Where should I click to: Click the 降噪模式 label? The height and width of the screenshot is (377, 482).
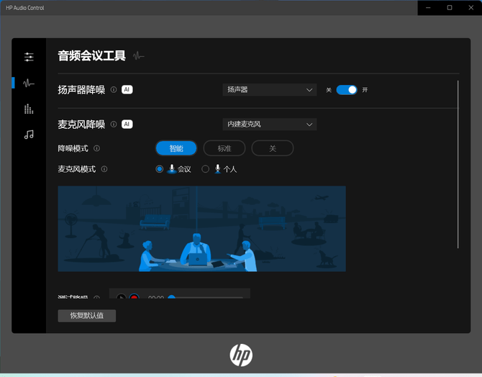[73, 148]
